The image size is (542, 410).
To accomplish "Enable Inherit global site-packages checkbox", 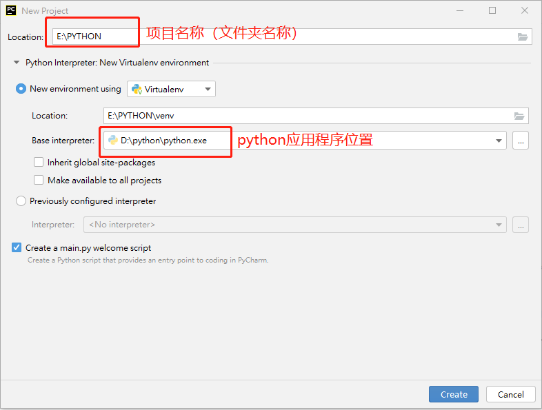I will 39,162.
